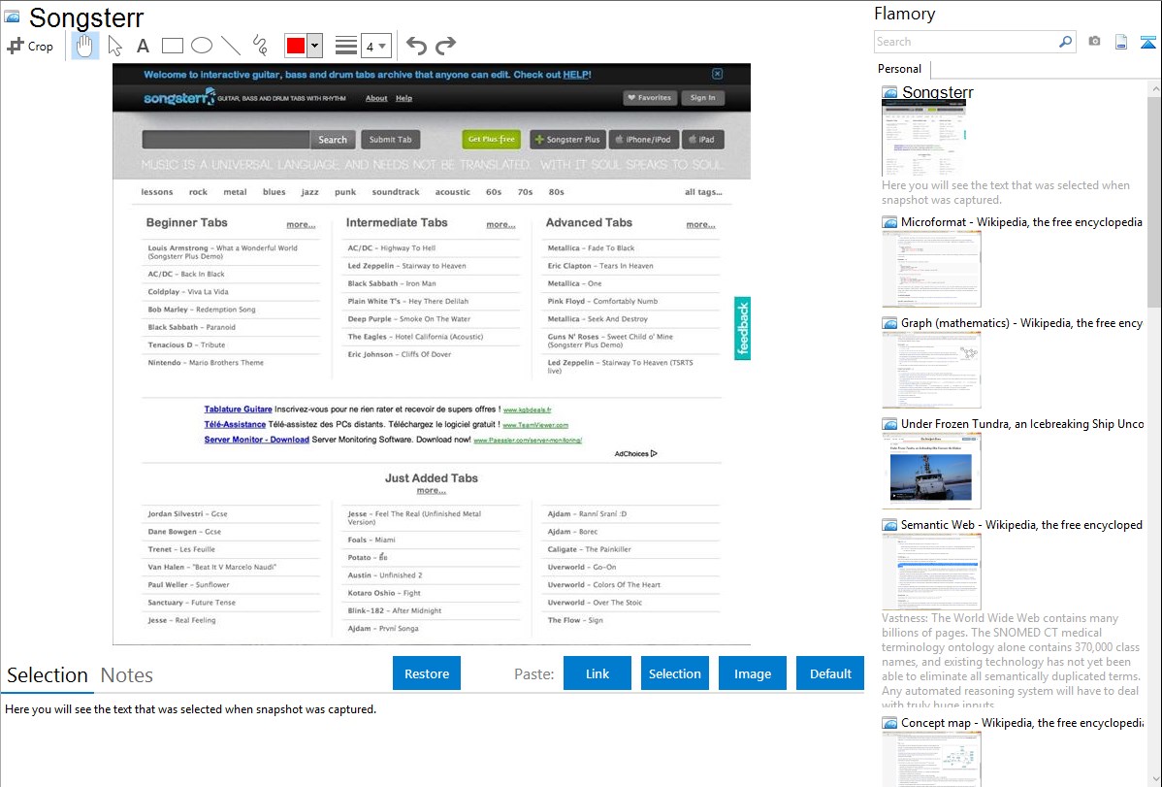Open the drawing color dropdown arrow
This screenshot has width=1162, height=787.
(314, 46)
